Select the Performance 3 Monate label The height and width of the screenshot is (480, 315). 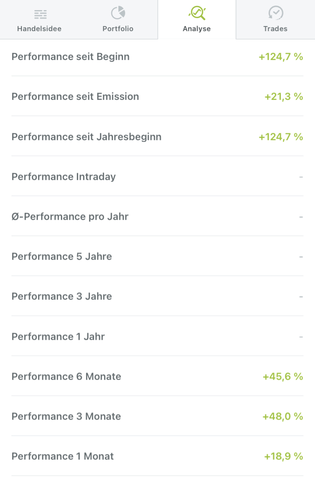click(66, 417)
